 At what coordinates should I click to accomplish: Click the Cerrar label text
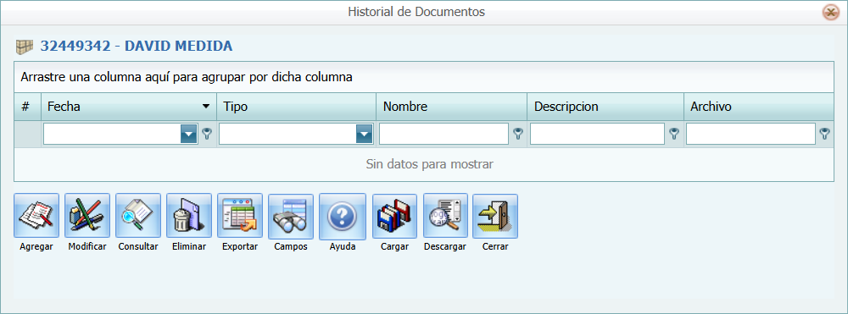point(495,246)
